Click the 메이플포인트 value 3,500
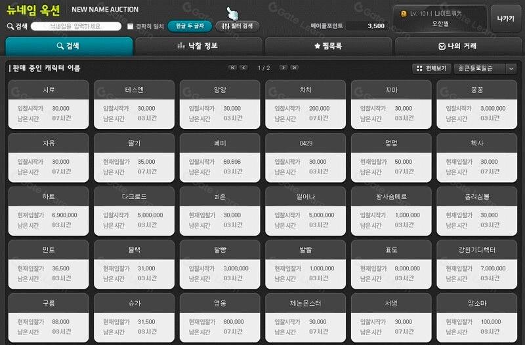 [376, 26]
